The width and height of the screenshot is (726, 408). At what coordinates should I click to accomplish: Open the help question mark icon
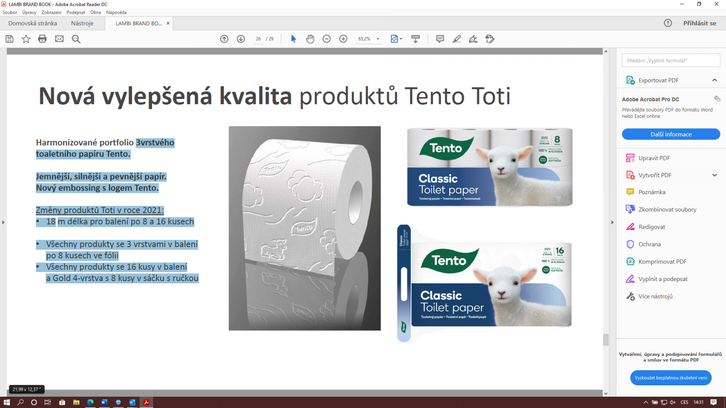[x=668, y=23]
